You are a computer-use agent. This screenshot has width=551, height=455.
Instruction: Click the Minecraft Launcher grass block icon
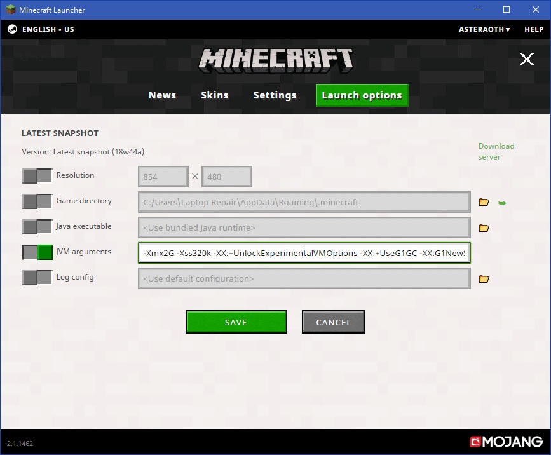pos(11,10)
